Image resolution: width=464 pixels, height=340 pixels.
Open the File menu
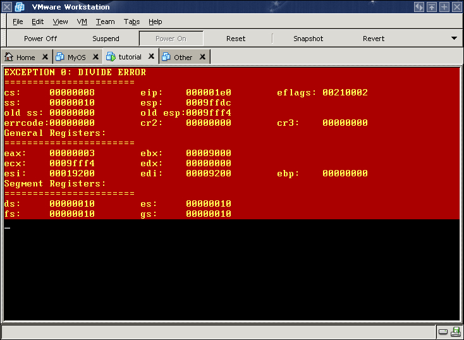(18, 21)
